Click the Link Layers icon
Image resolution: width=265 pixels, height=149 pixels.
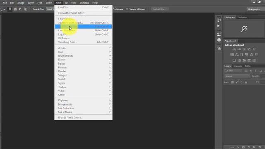[x=232, y=147]
